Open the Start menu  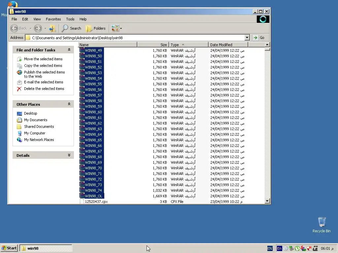(9, 248)
